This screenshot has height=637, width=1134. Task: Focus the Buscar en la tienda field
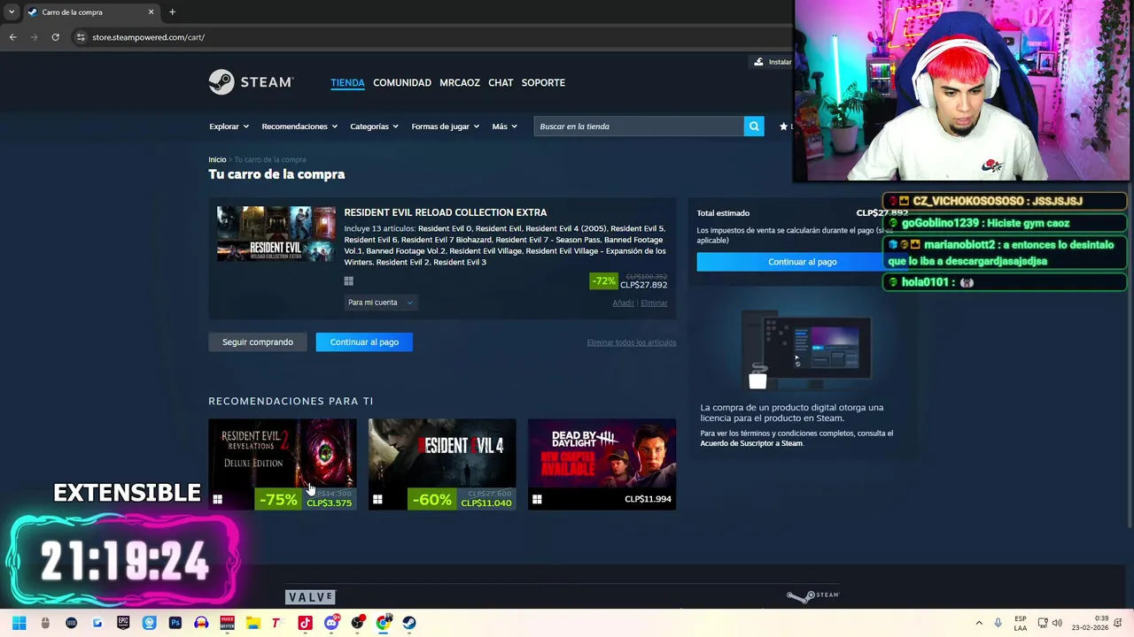(638, 127)
